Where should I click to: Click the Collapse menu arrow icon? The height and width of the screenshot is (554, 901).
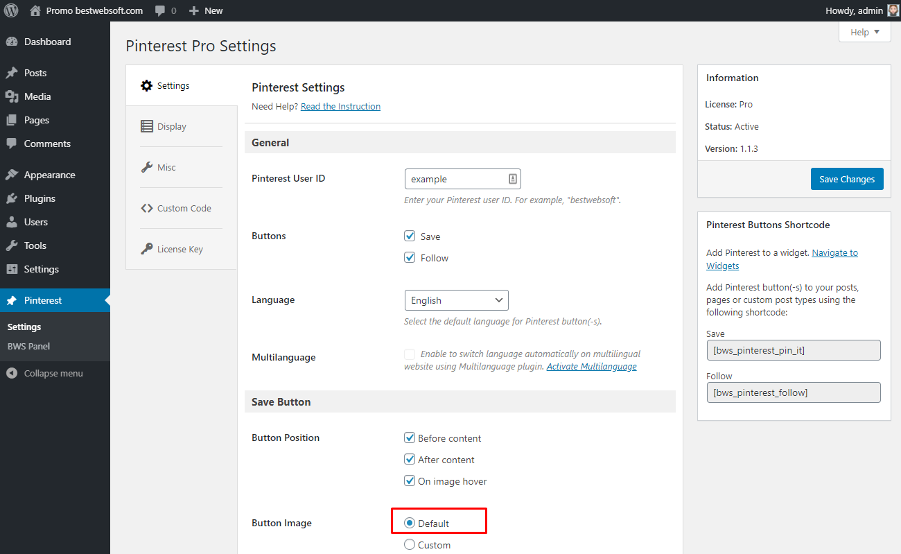(x=12, y=373)
